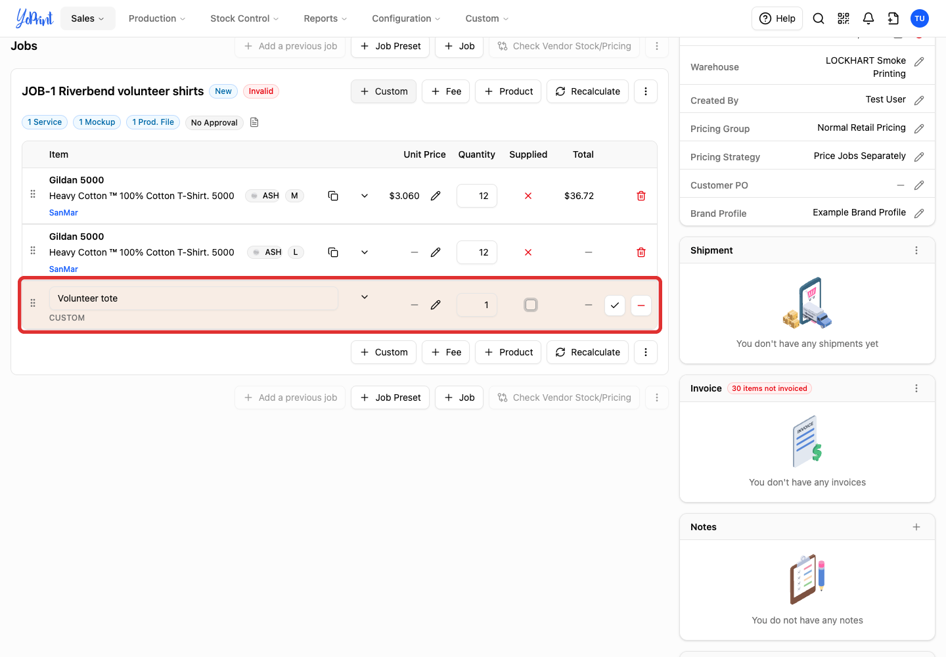Open the Shipment panel more options

pyautogui.click(x=916, y=250)
